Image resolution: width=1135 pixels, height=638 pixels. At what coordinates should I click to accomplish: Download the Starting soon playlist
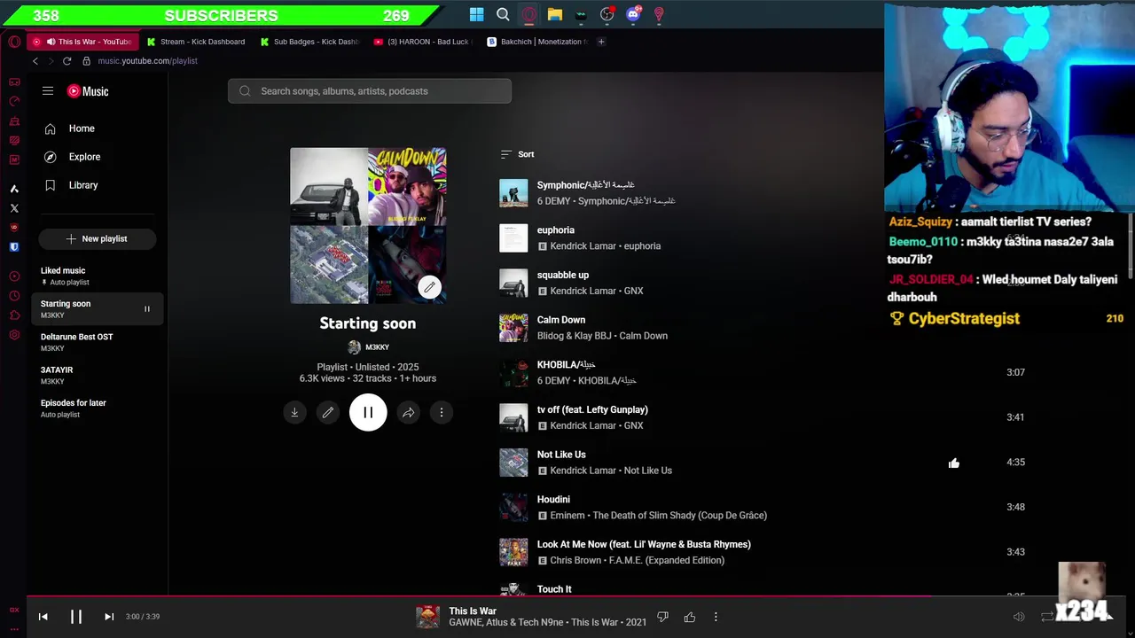point(294,412)
